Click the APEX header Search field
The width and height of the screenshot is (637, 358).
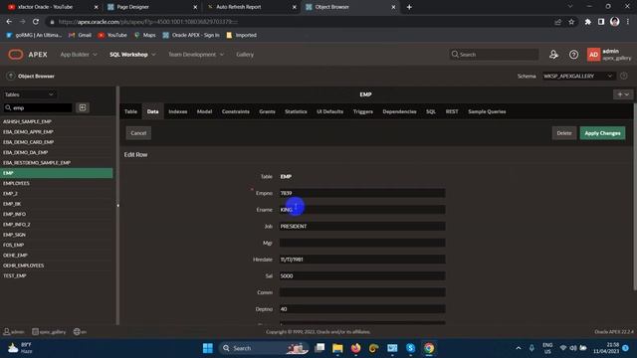494,55
